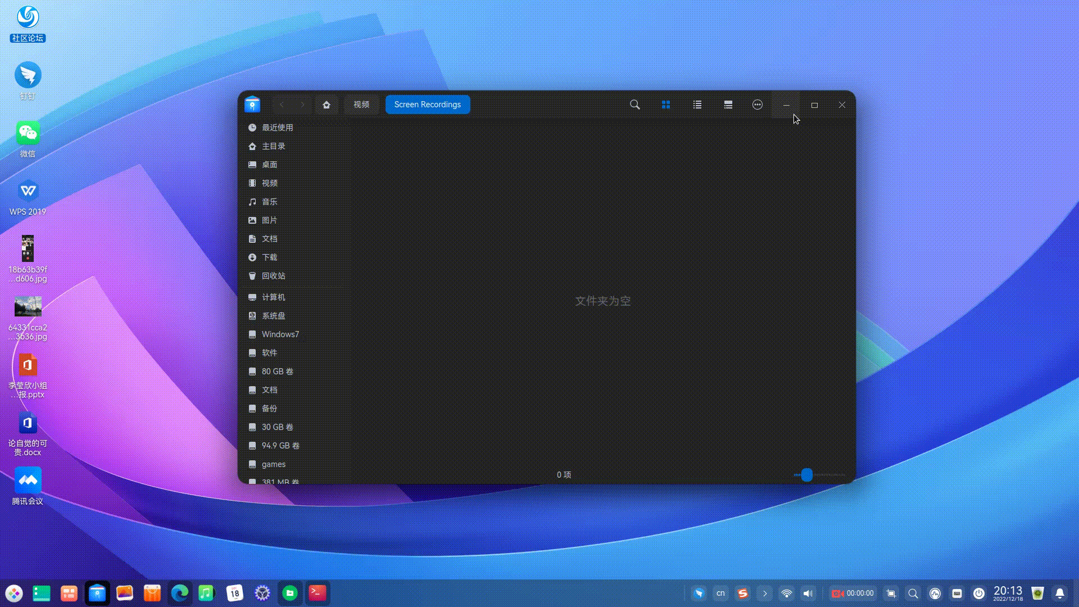This screenshot has width=1079, height=607.
Task: Open the Windows7 partition
Action: 281,334
